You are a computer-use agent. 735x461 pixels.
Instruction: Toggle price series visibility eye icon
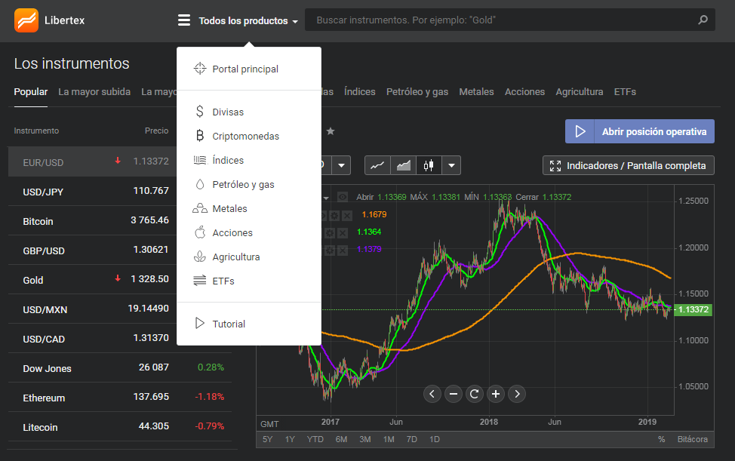click(343, 197)
